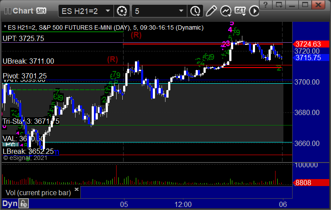Click the UPT: 3725.75 label
331x210 pixels.
pyautogui.click(x=24, y=38)
